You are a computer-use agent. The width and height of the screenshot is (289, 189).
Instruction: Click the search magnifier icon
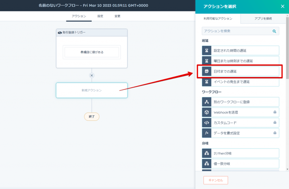tap(274, 31)
